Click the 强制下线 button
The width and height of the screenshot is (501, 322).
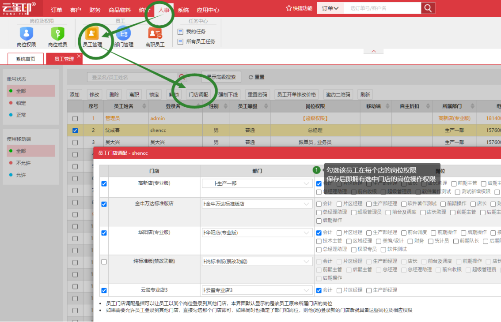[x=228, y=94]
